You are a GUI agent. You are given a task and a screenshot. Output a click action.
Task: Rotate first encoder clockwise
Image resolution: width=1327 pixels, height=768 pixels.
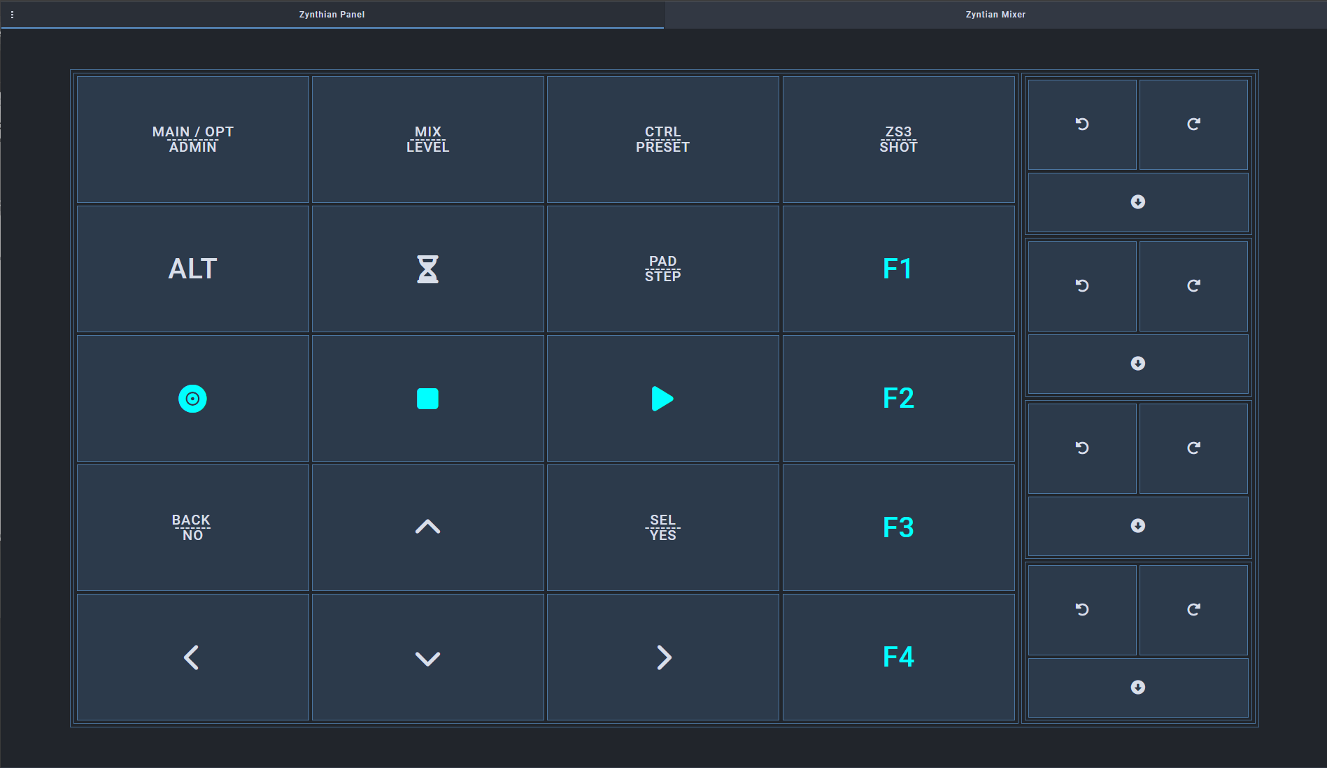[x=1193, y=125]
